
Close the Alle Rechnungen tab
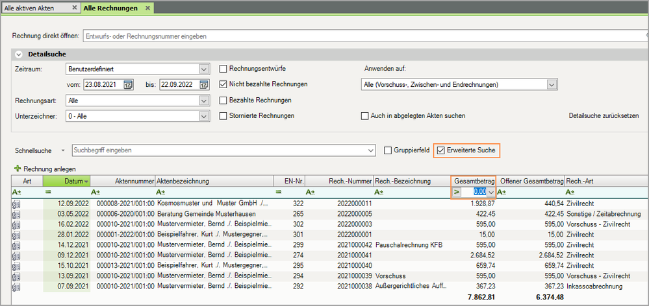coord(147,8)
